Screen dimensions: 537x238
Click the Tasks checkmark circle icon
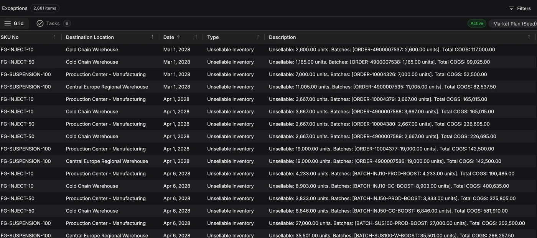[x=40, y=23]
